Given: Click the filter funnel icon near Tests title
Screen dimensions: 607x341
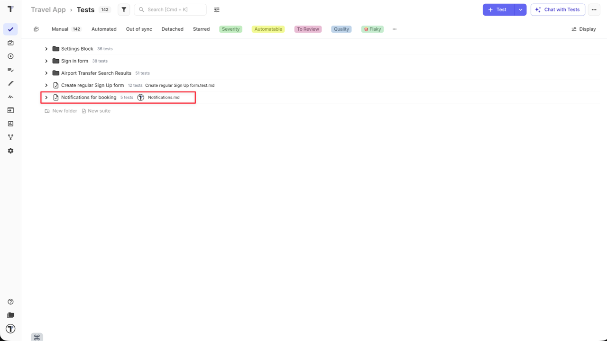Looking at the screenshot, I should tap(124, 9).
